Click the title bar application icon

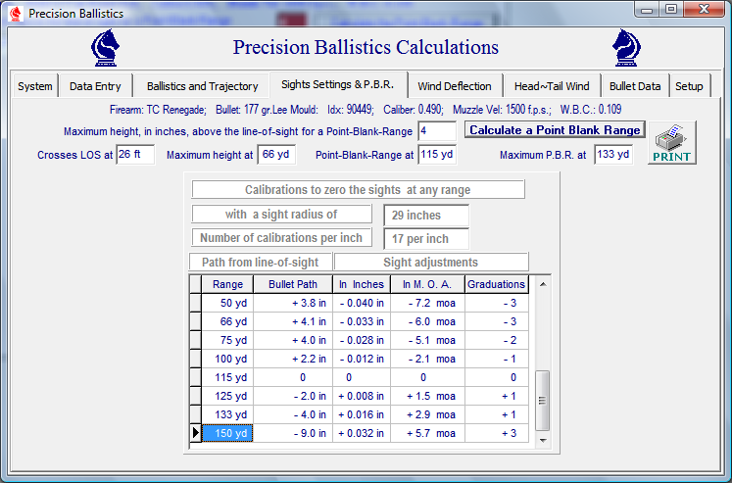[x=14, y=13]
